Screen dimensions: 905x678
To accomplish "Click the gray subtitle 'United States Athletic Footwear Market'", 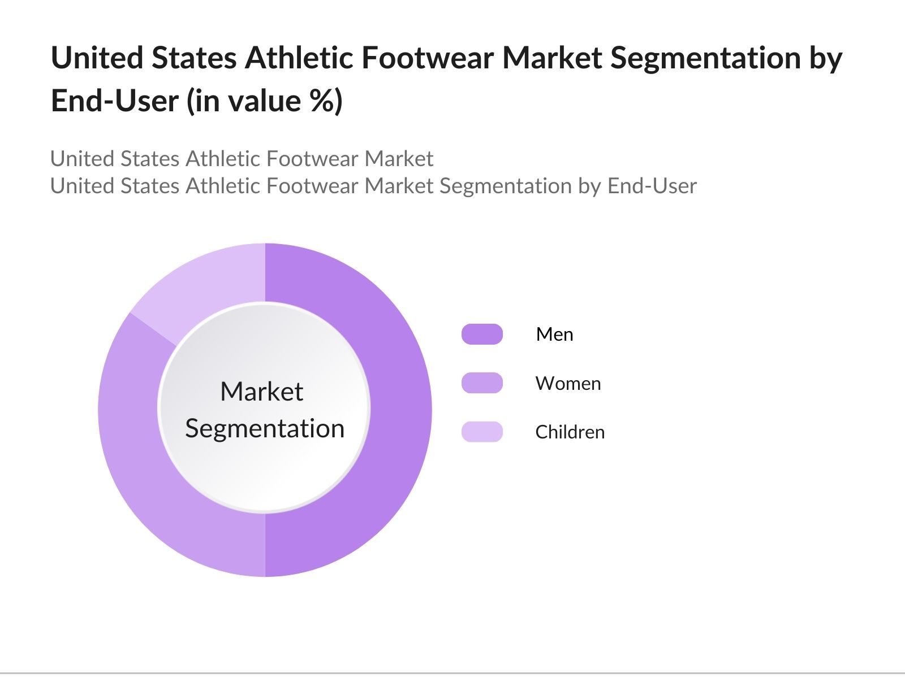I will tap(242, 159).
